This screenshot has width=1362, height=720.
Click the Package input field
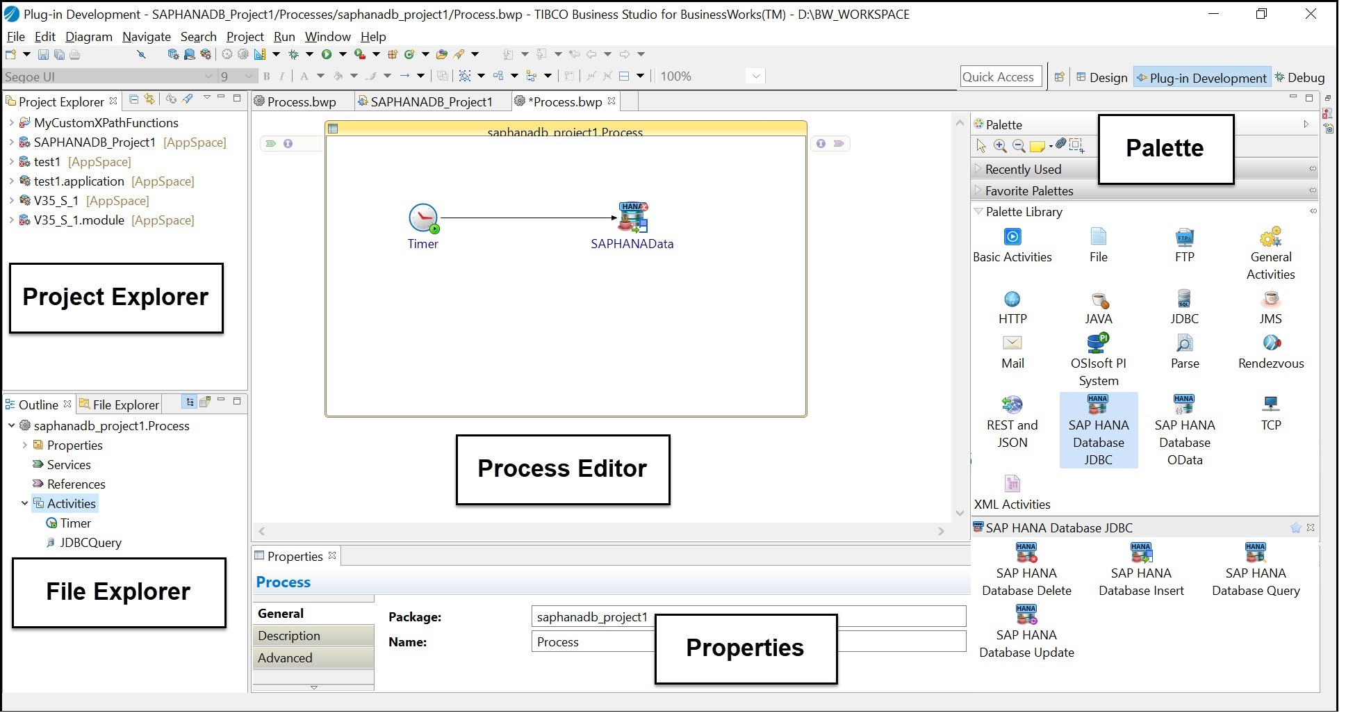pos(748,617)
